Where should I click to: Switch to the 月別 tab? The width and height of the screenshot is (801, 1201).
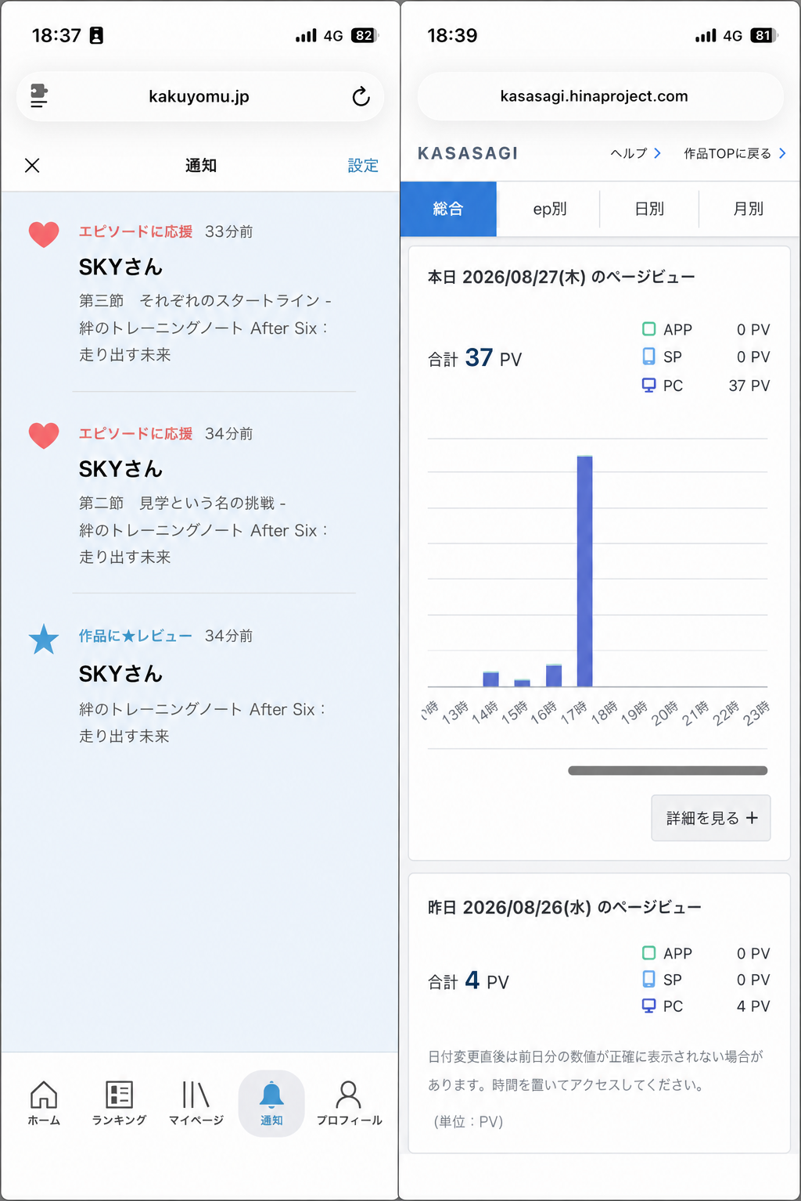coord(749,209)
